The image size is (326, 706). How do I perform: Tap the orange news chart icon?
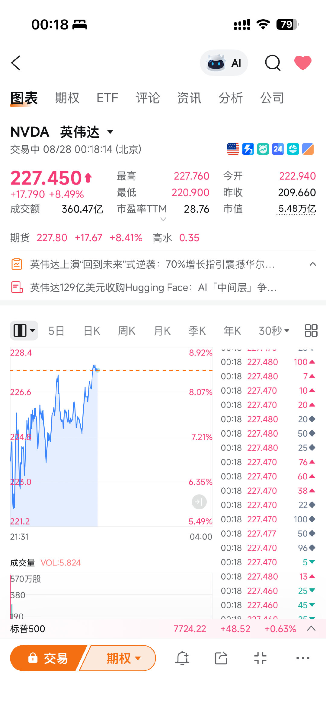[17, 264]
